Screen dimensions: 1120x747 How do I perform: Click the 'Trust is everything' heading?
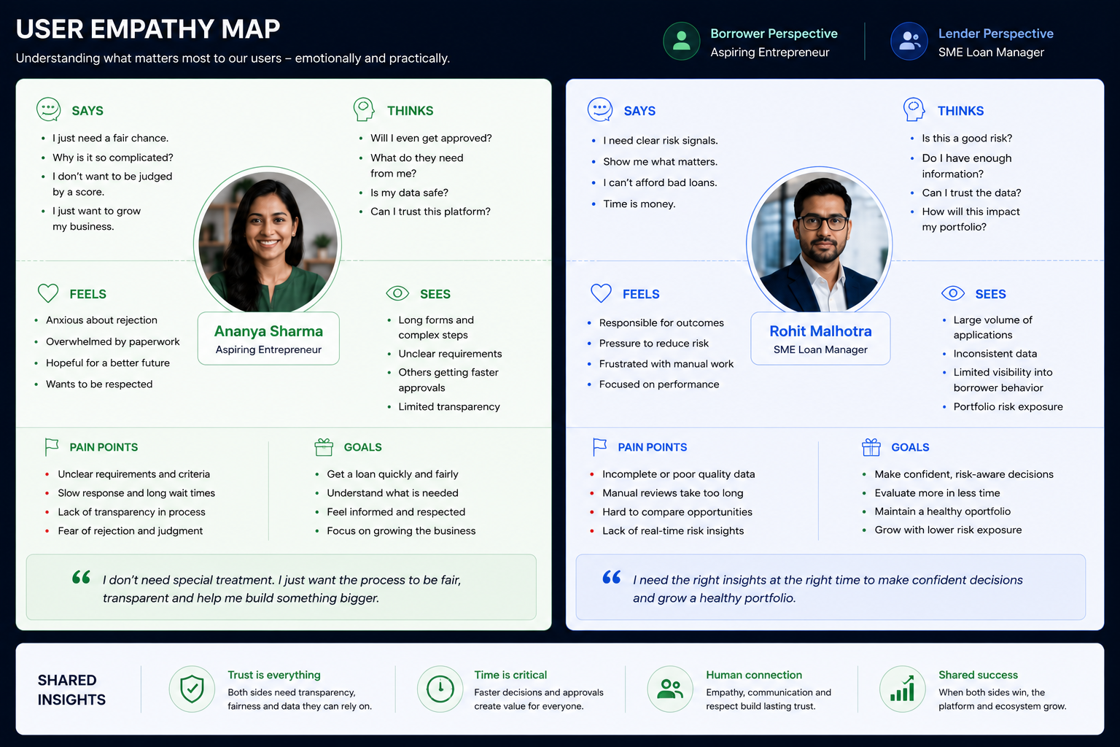(274, 675)
